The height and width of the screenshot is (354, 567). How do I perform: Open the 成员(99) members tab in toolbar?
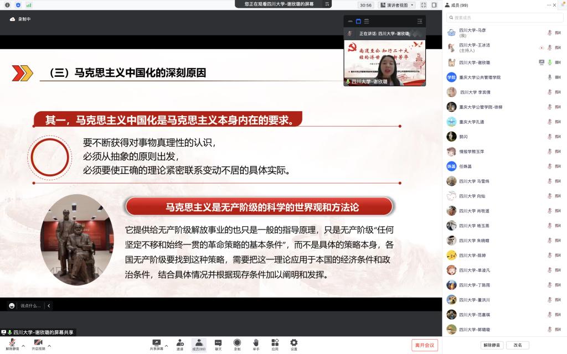click(x=198, y=345)
